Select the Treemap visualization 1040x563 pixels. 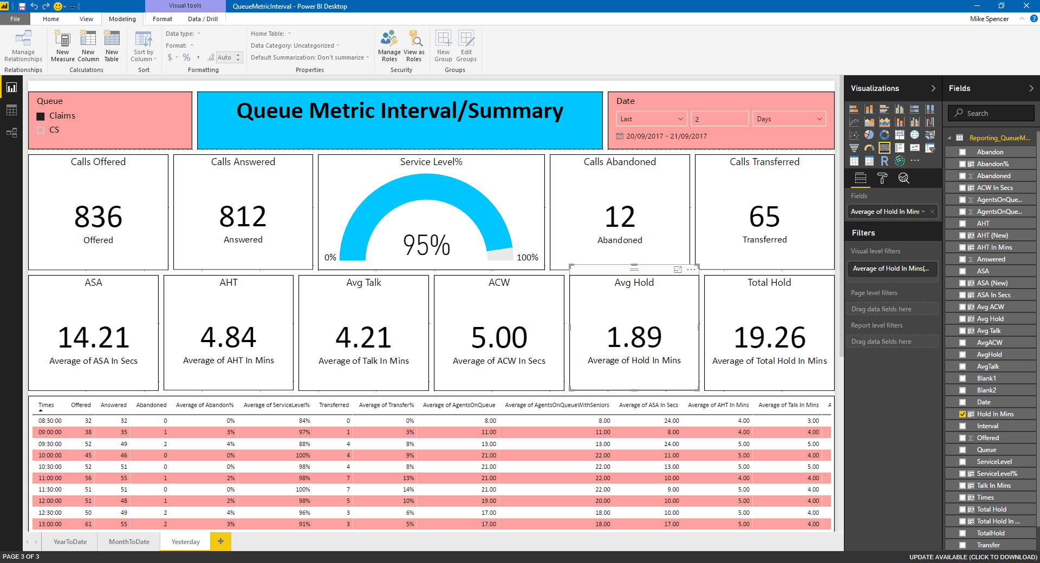[899, 134]
